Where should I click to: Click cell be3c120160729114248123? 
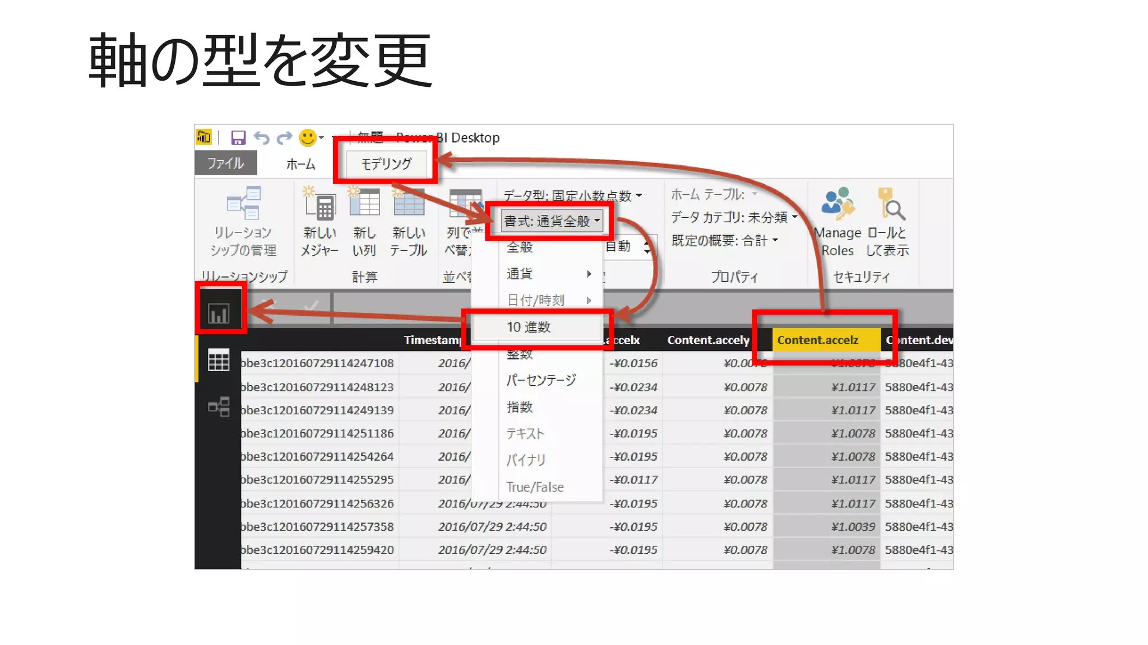tap(320, 387)
